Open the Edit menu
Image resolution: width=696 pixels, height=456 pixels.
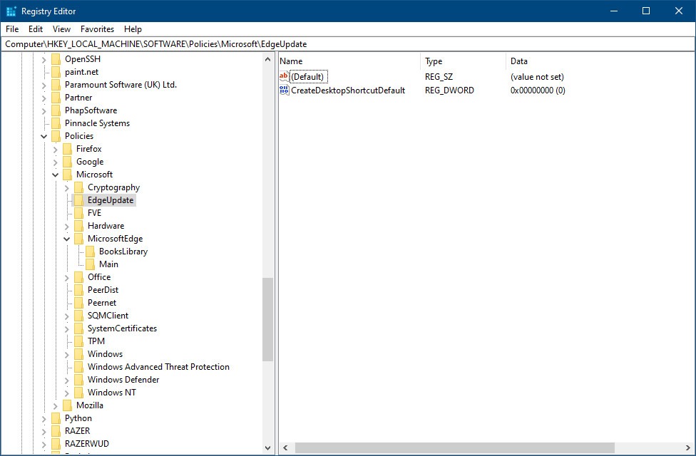point(36,29)
